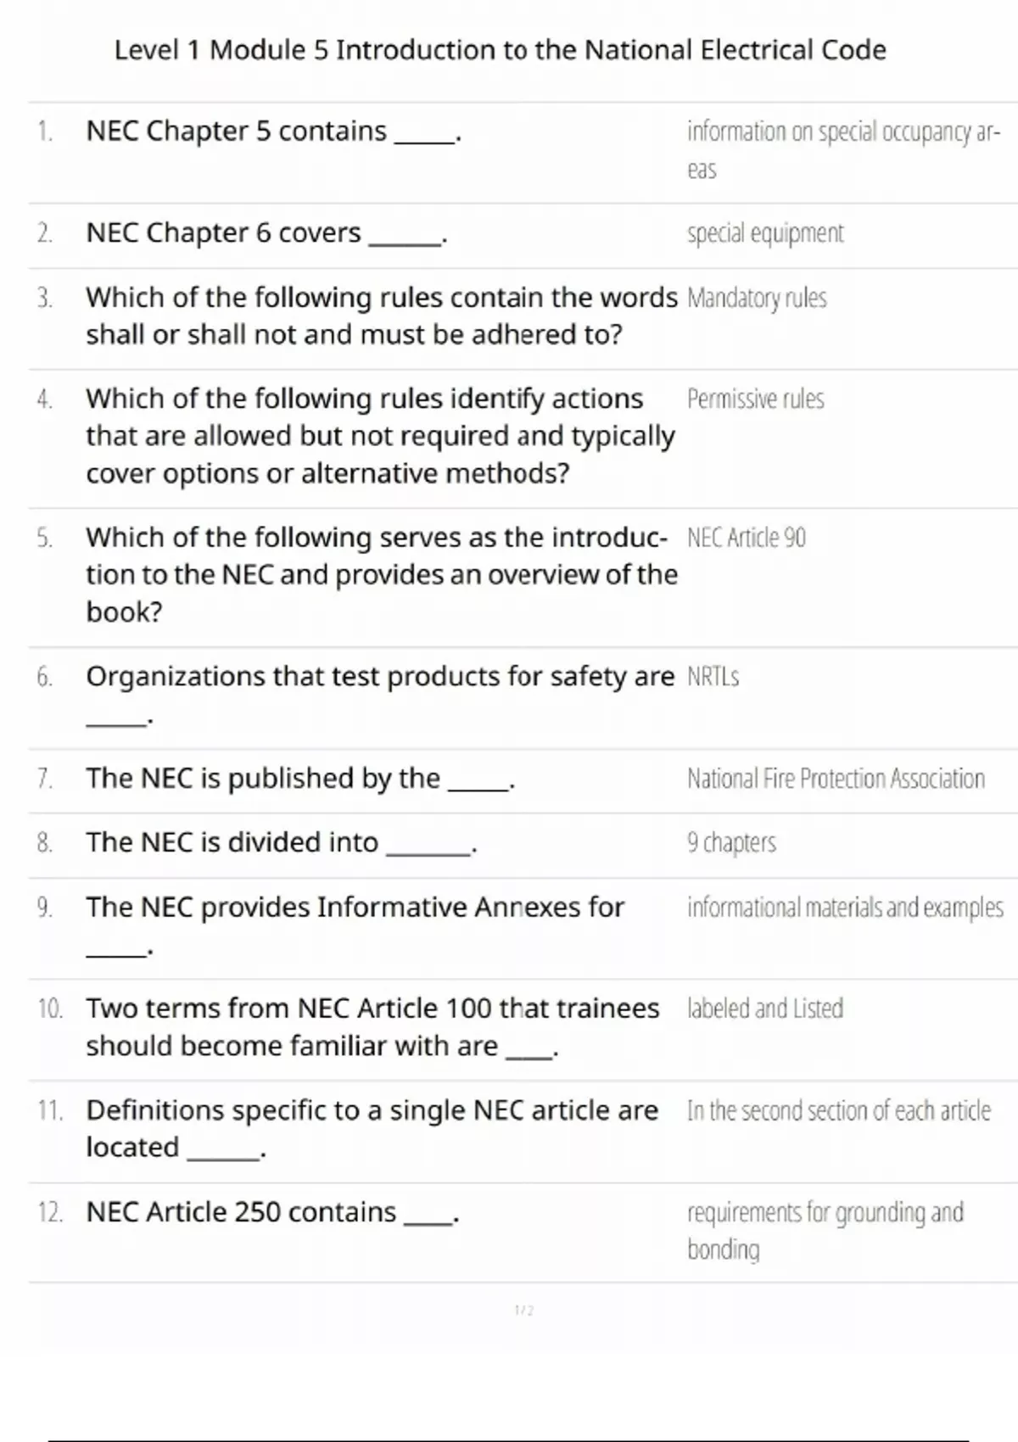Click question 6 about organizations testing products
Image resolution: width=1018 pixels, height=1442 pixels.
[x=379, y=677]
